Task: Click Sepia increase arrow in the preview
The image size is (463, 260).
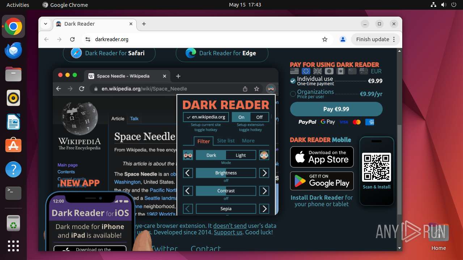Action: [x=264, y=209]
